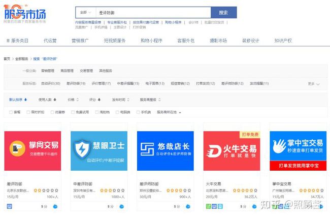Open the 慧眼卫士 banner thumbnail

99,151
